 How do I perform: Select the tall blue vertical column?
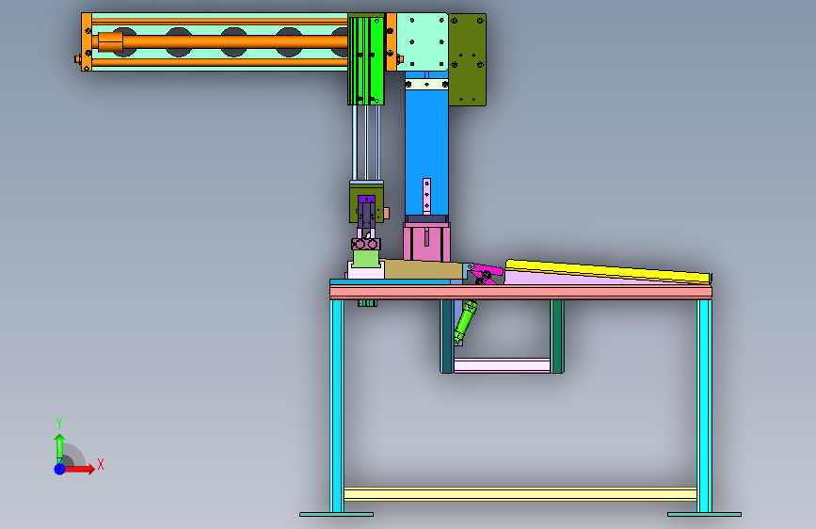[426, 151]
